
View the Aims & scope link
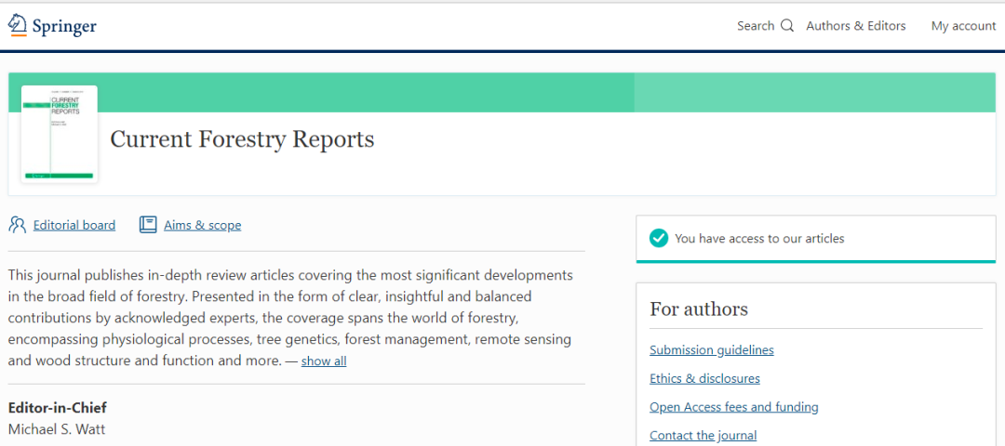(x=202, y=225)
